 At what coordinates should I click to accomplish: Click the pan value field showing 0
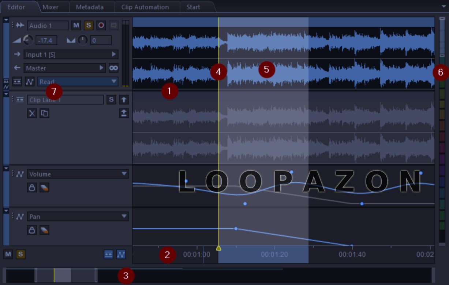[101, 40]
